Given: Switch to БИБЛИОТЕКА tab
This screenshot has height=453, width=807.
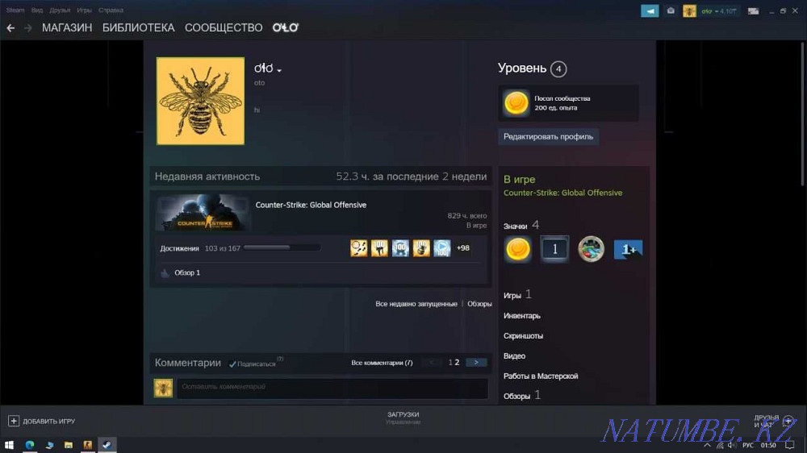Looking at the screenshot, I should click(139, 27).
